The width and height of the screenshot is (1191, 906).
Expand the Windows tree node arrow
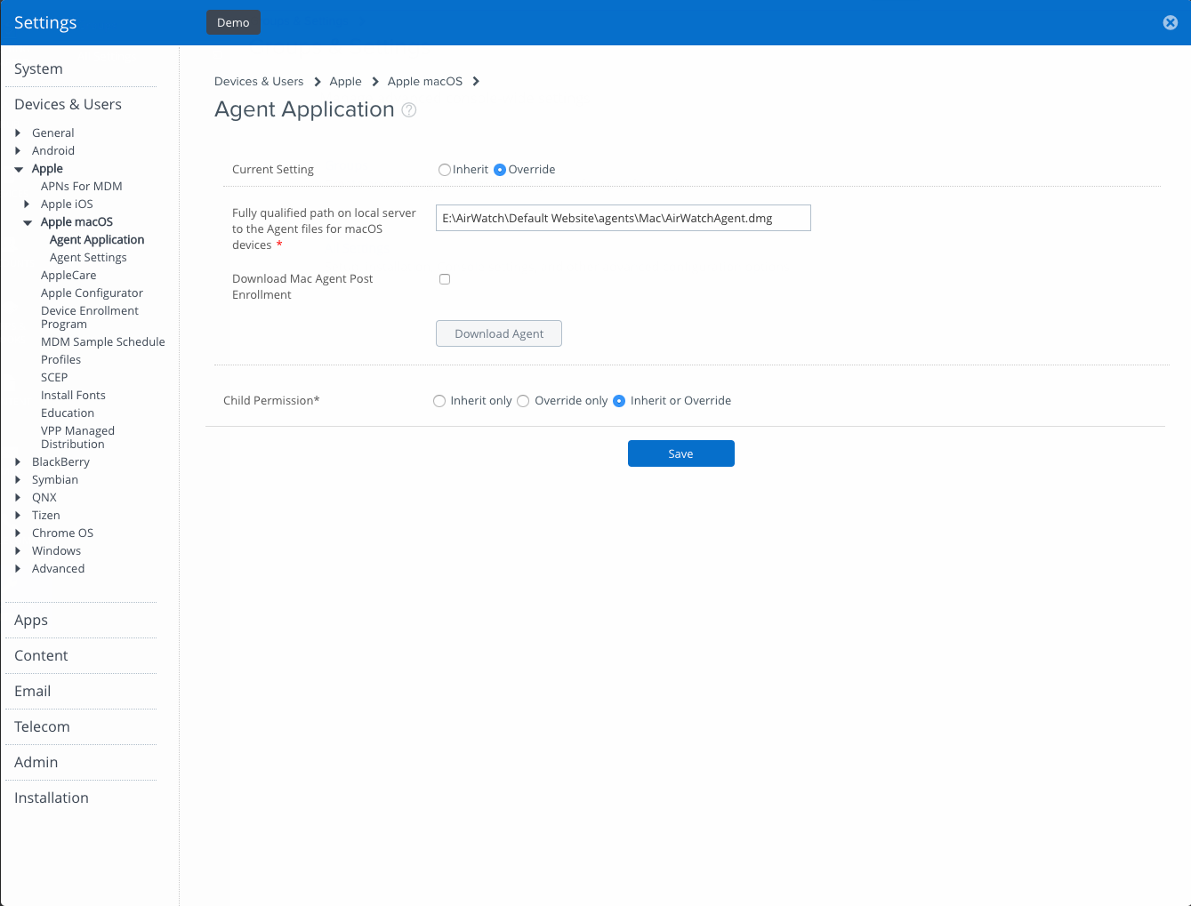tap(18, 551)
